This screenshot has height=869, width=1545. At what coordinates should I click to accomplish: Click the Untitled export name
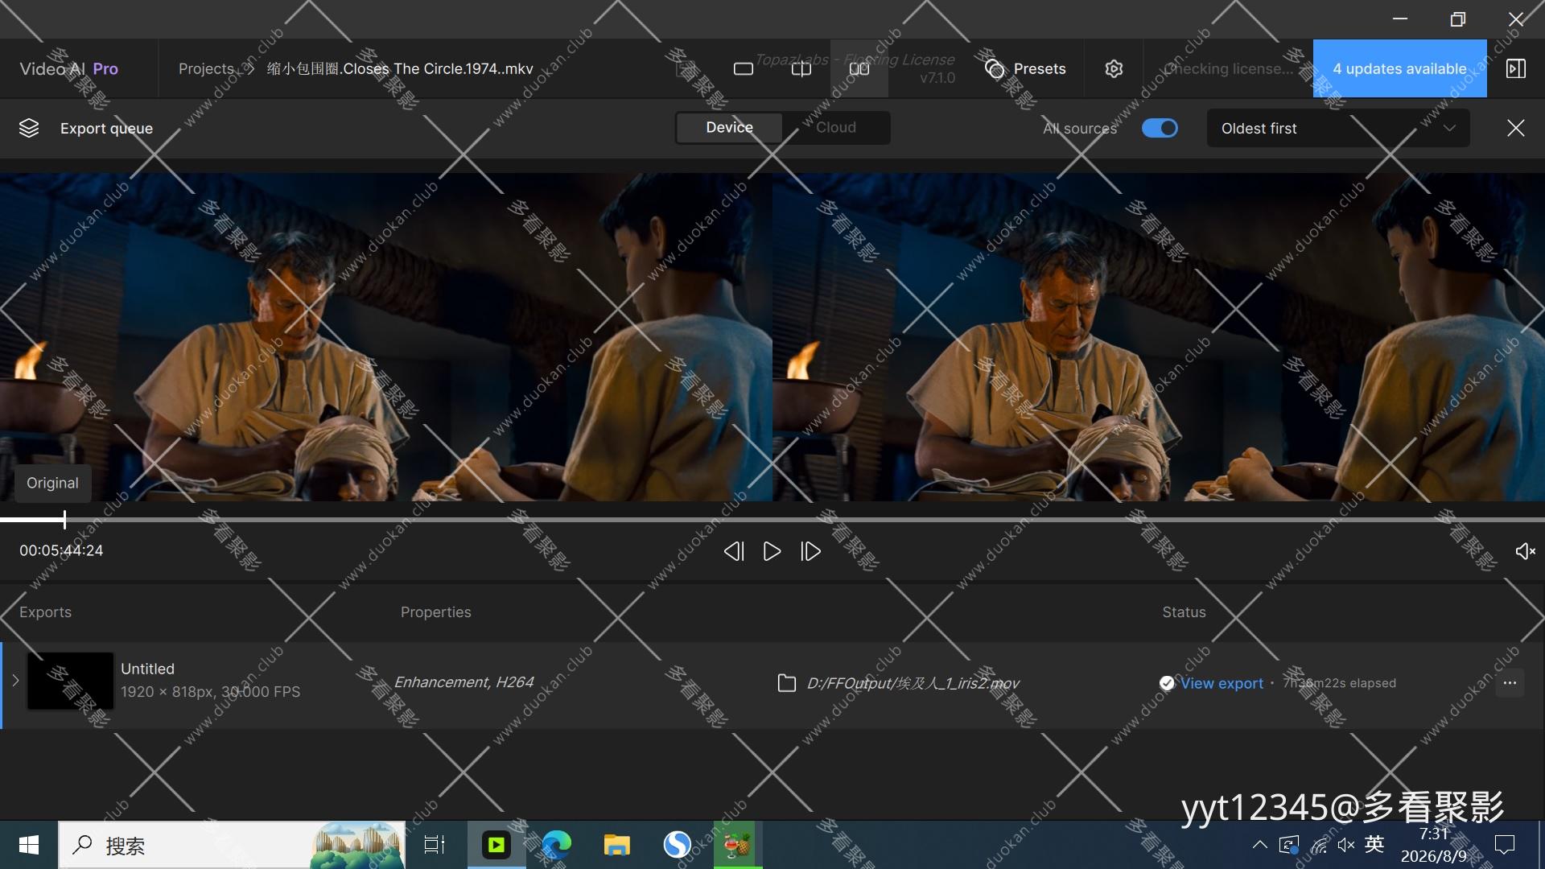(x=147, y=669)
